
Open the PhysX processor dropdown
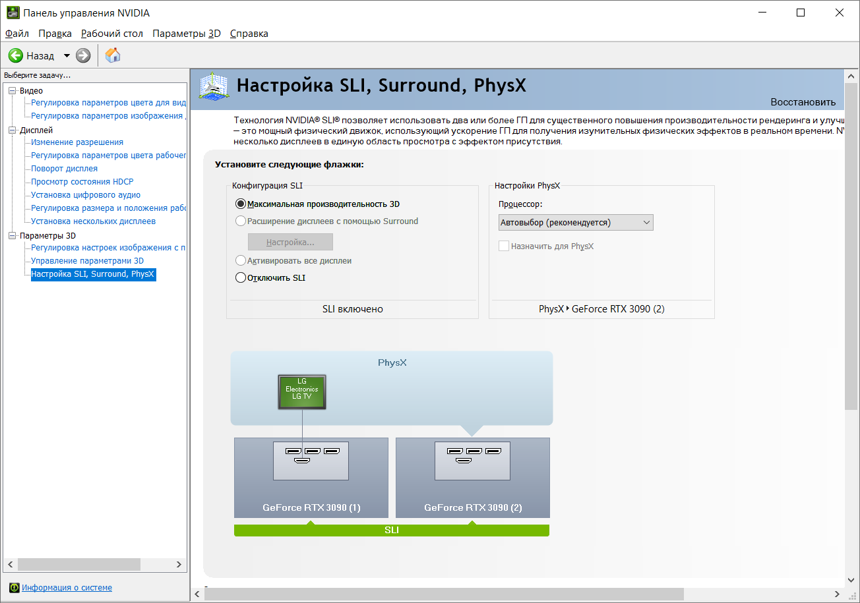(576, 223)
